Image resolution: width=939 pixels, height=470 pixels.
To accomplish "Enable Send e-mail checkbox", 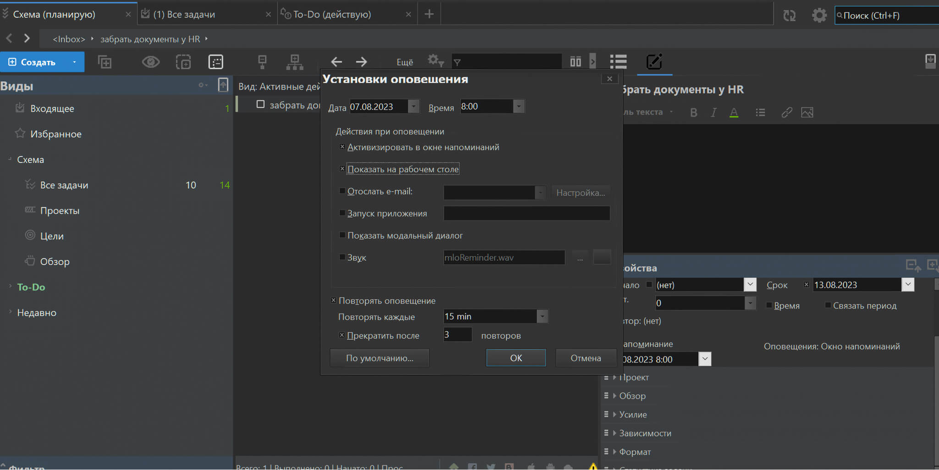I will (342, 191).
